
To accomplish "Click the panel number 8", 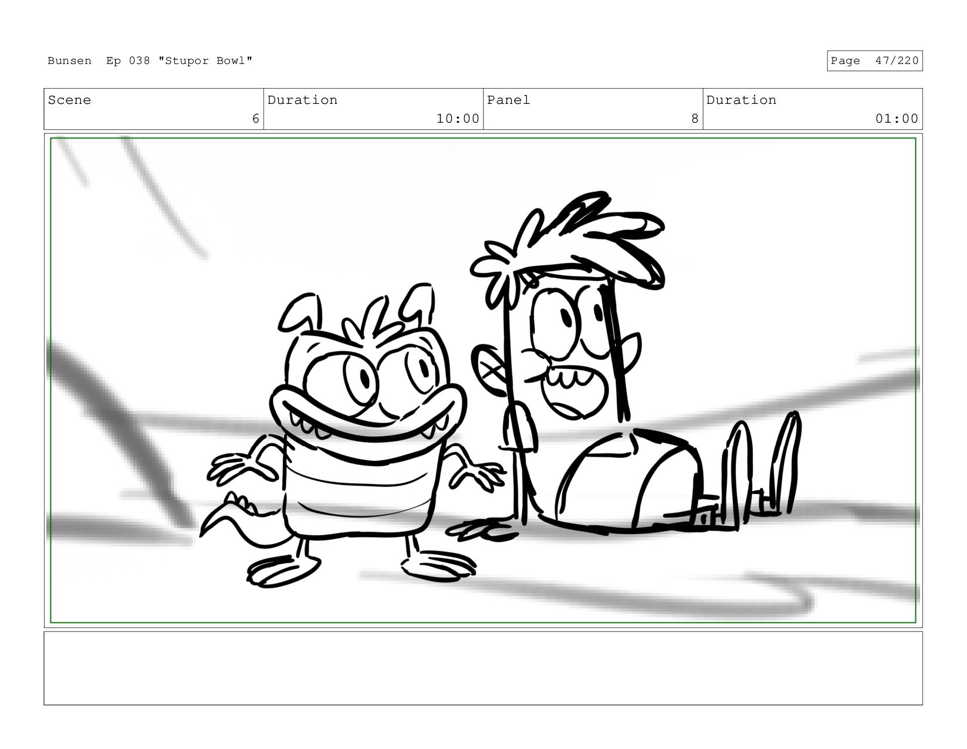I will tap(695, 119).
